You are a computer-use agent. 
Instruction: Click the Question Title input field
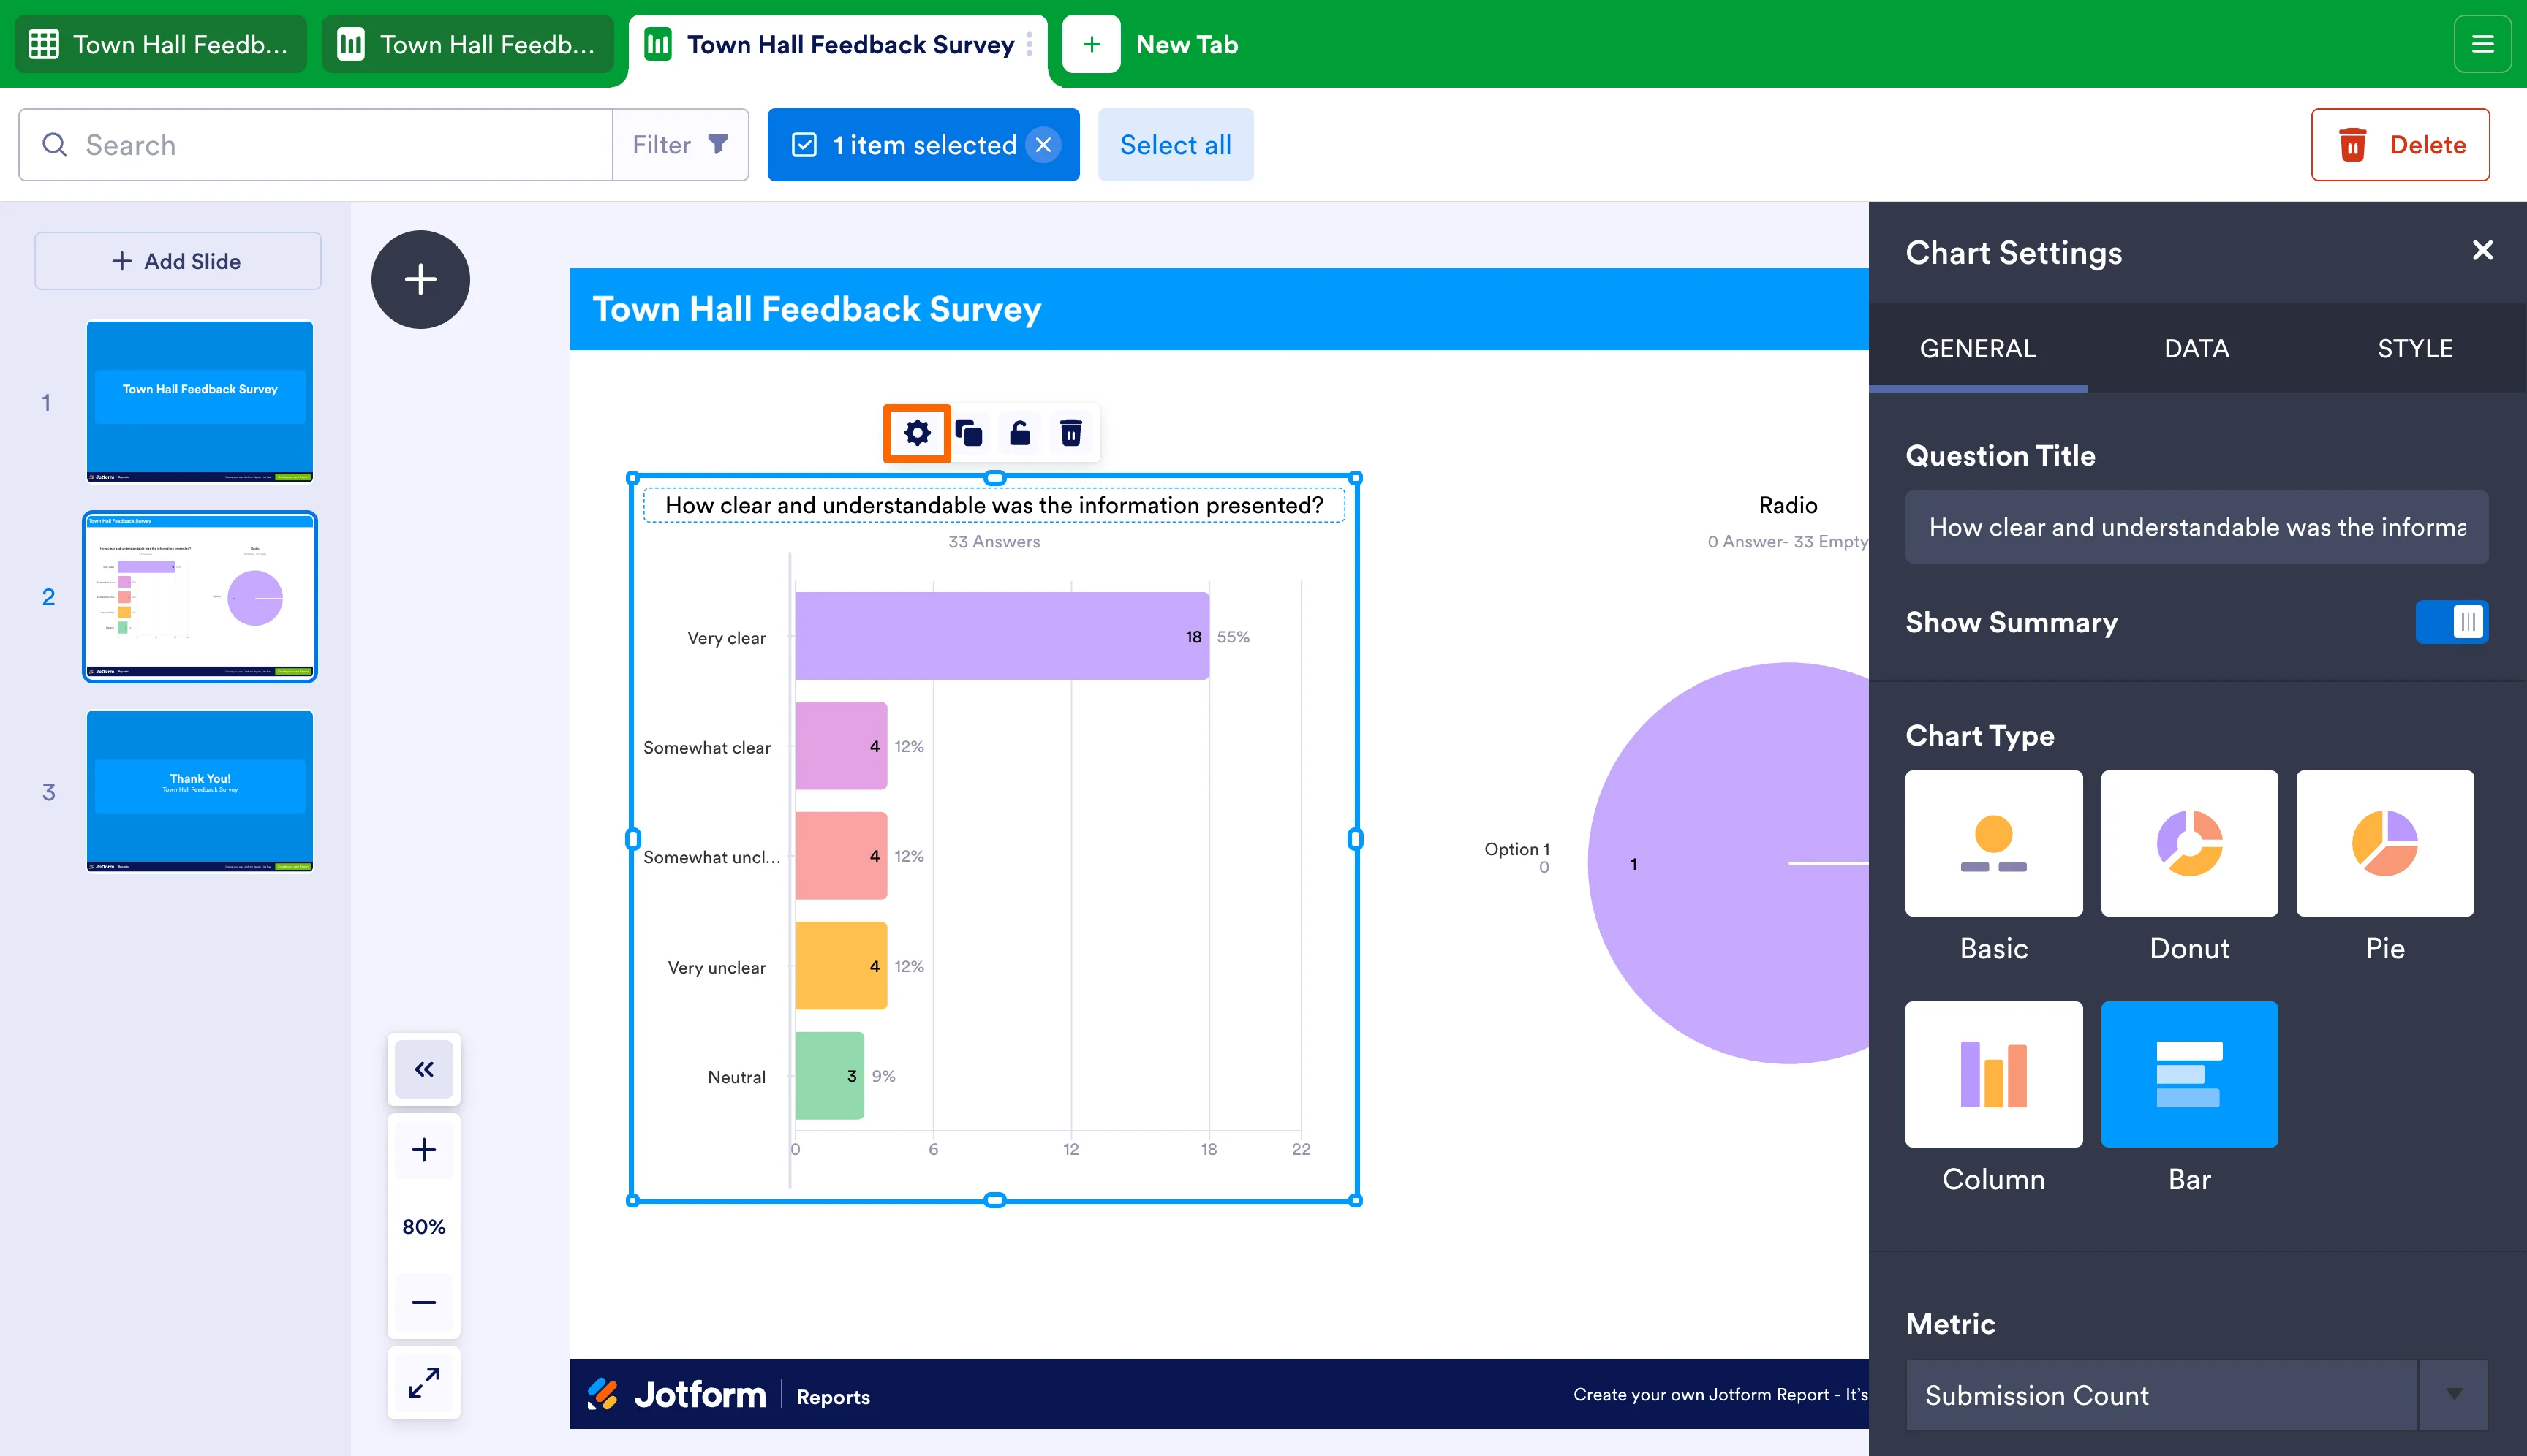pos(2196,527)
